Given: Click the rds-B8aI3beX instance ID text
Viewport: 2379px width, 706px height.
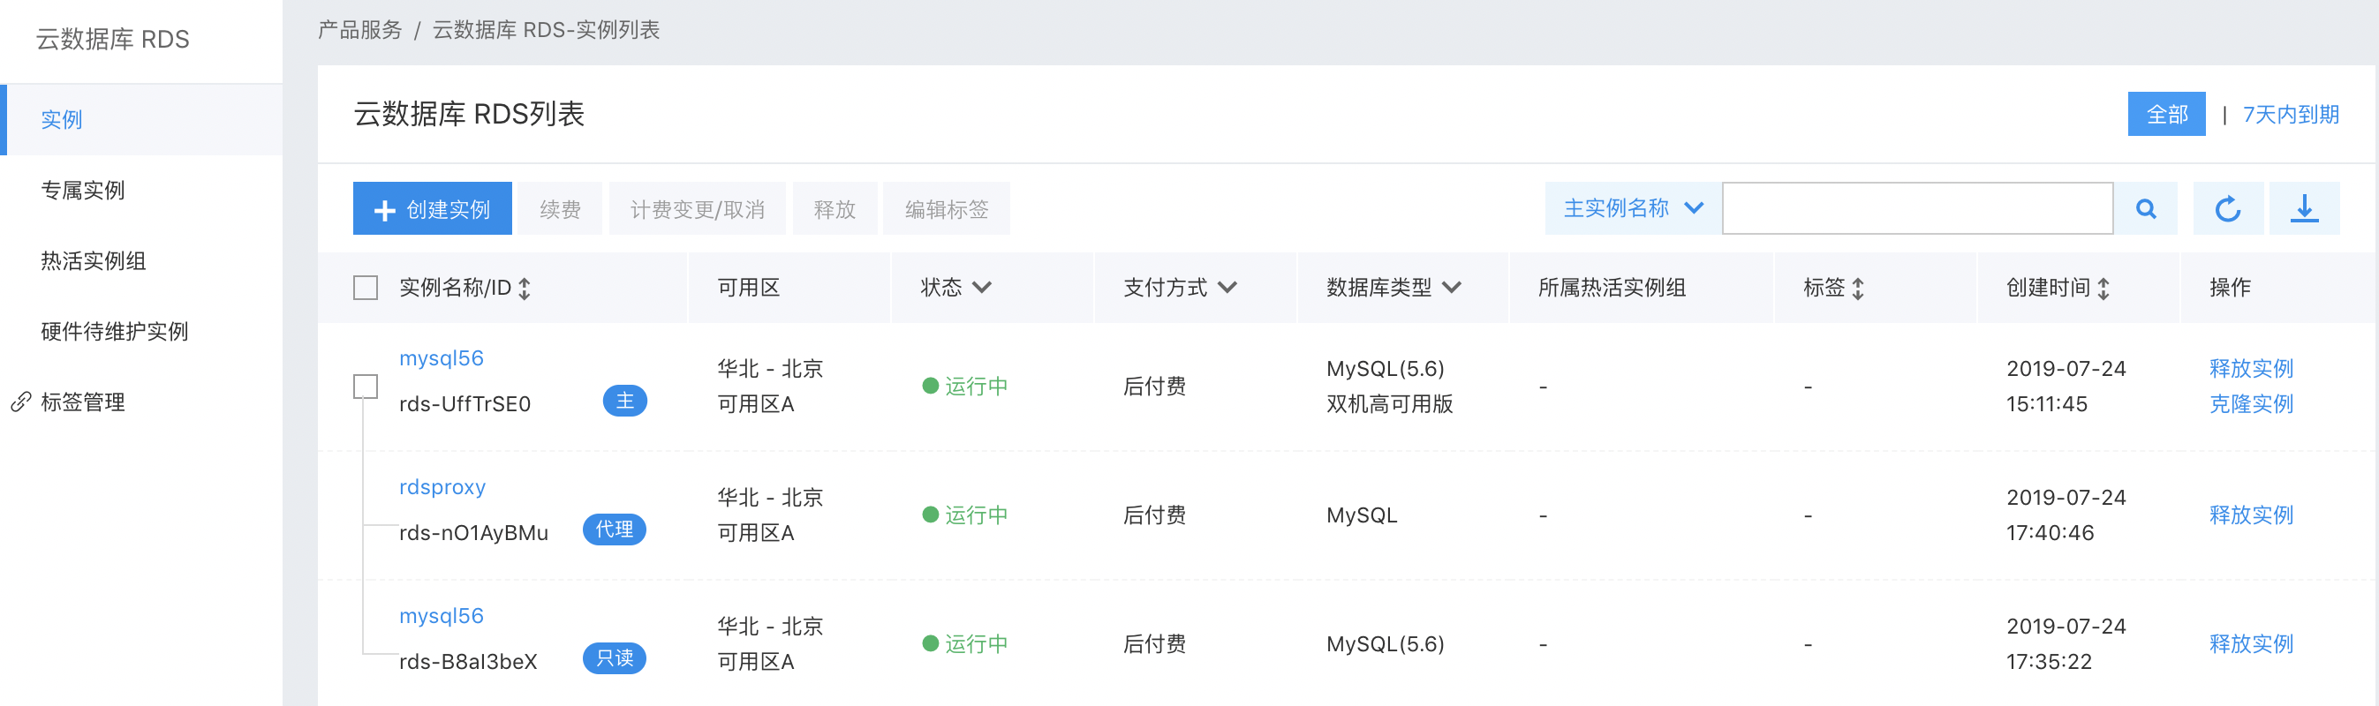Looking at the screenshot, I should pyautogui.click(x=467, y=662).
